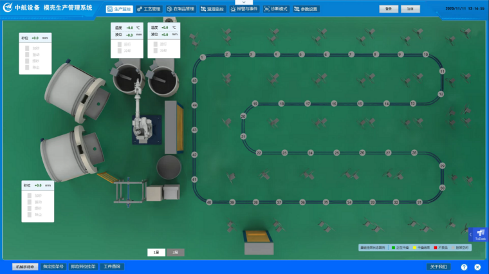
Task: Click the 指定挂架号 button
Action: (53, 267)
